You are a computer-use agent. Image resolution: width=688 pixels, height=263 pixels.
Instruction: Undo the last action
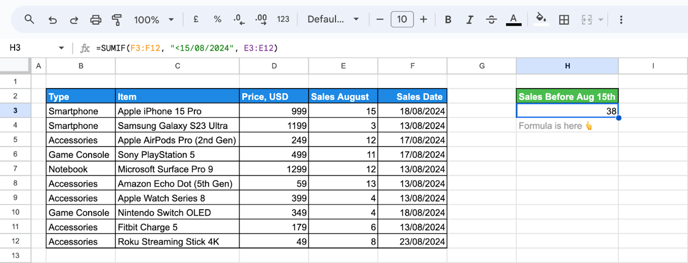(52, 20)
